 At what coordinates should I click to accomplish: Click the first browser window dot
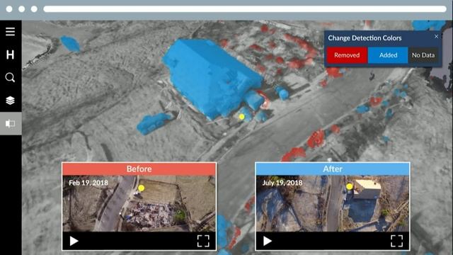pos(9,9)
